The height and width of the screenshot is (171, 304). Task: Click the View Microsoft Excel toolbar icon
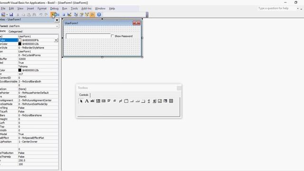pos(3,15)
